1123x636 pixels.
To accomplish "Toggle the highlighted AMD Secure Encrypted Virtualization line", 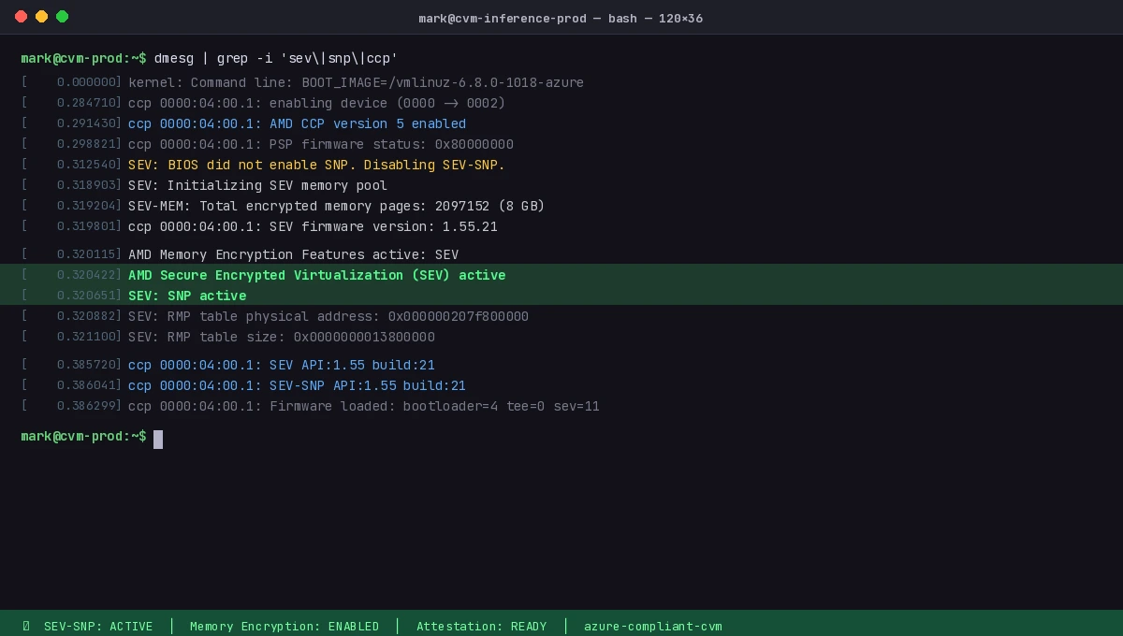I will [x=316, y=275].
